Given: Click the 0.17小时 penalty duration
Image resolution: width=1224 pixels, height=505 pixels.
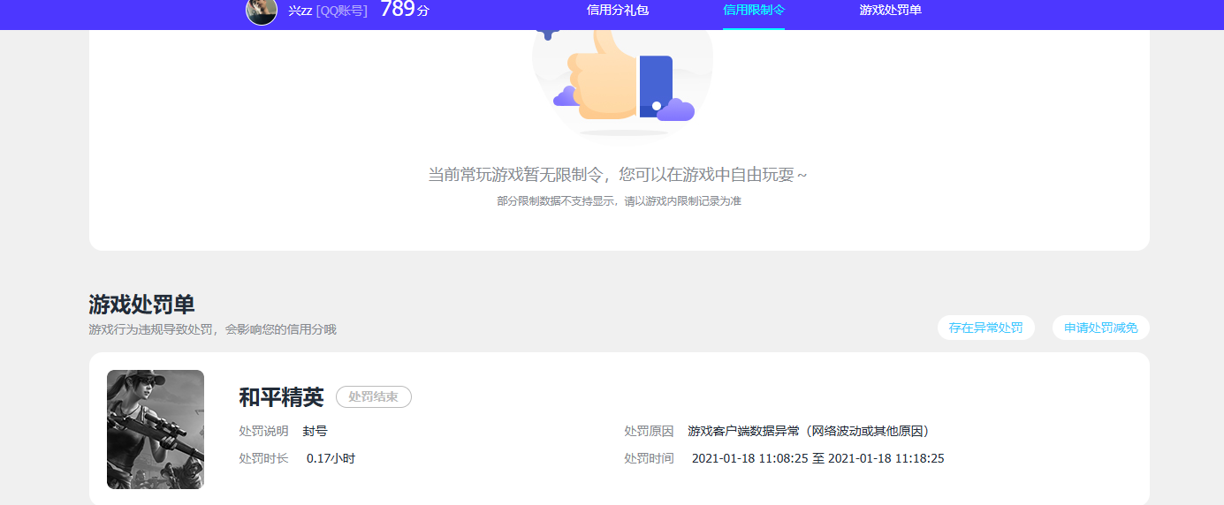Looking at the screenshot, I should 331,459.
